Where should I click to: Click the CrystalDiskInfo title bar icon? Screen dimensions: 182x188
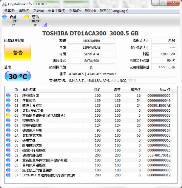[x=5, y=4]
